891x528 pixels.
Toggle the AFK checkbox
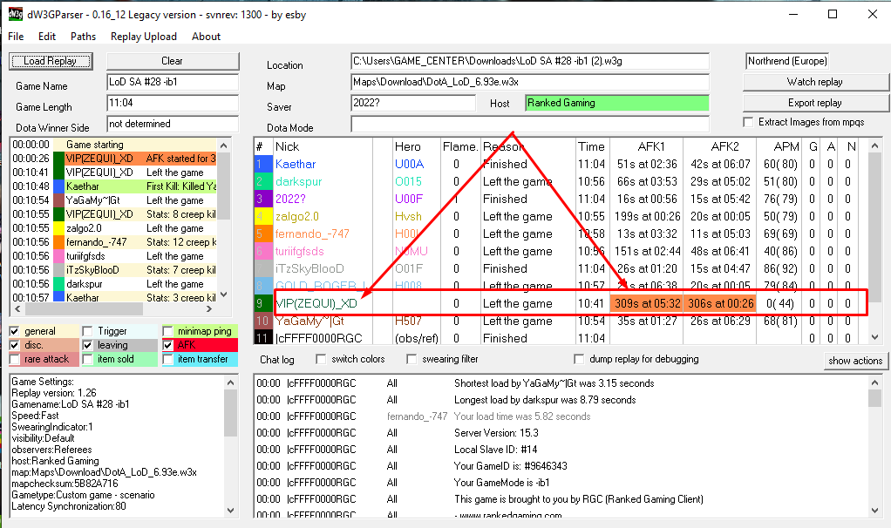pyautogui.click(x=167, y=345)
